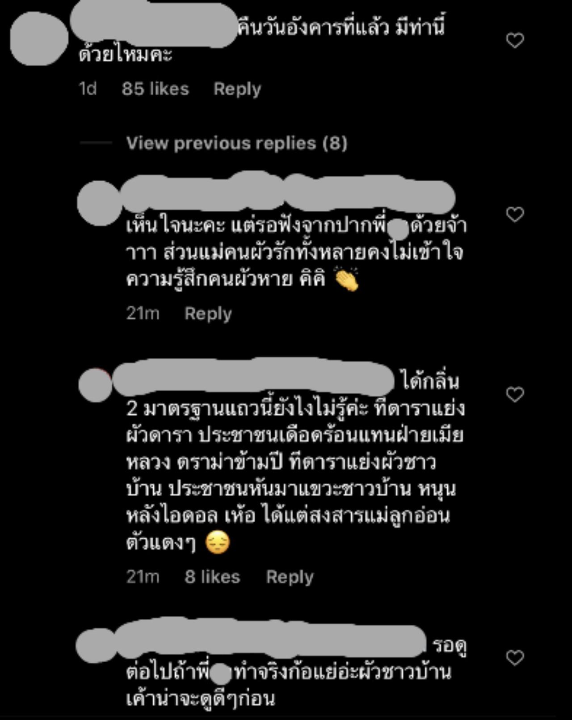Tap heart on the 21m clapping-hands comment

[515, 215]
